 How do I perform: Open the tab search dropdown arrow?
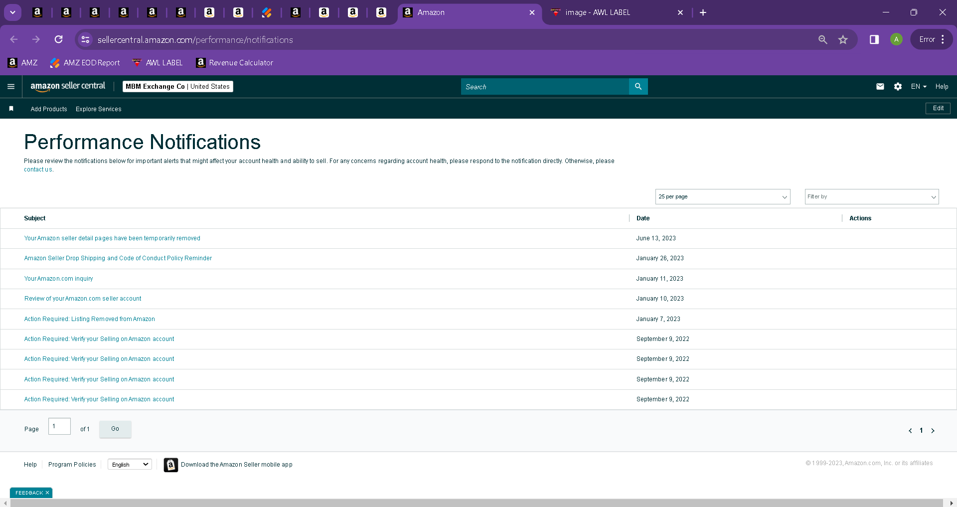pyautogui.click(x=12, y=12)
